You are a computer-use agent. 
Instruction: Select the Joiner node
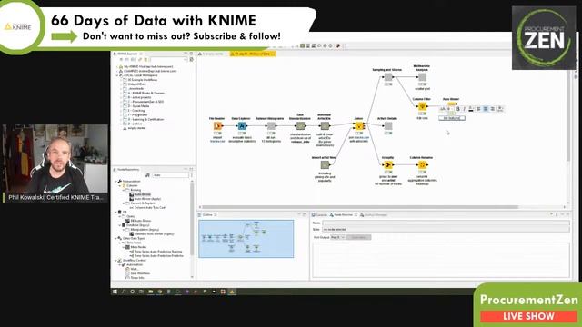pyautogui.click(x=359, y=126)
